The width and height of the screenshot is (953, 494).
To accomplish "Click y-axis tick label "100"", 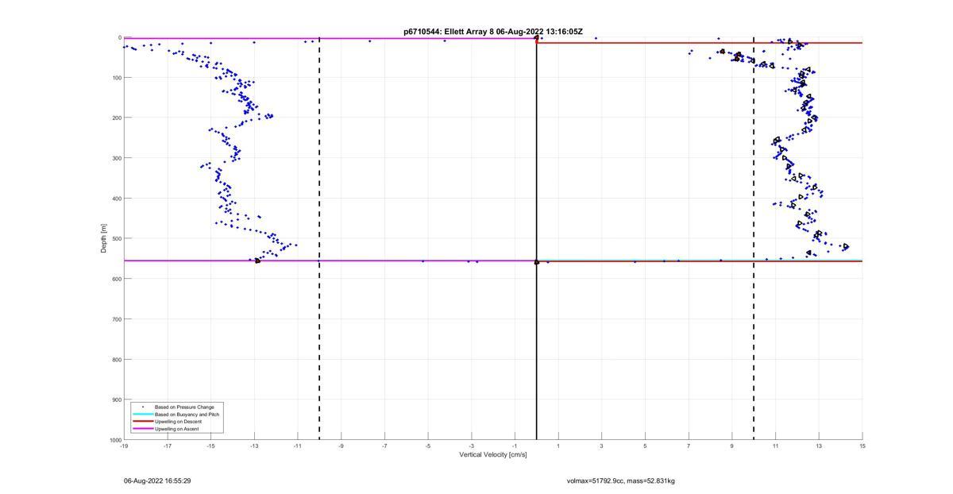I will pos(116,78).
